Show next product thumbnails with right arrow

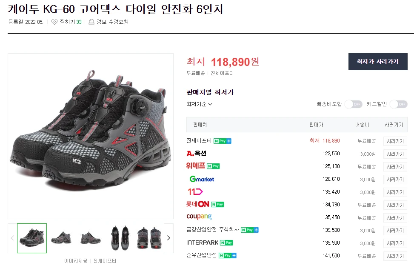[168, 238]
